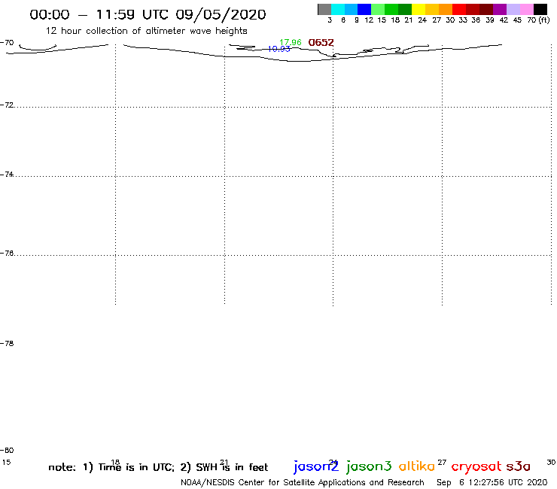
Task: Click the -76 latitude label
Action: click(x=7, y=254)
